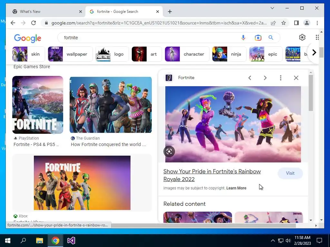Open the Google apps grid
The width and height of the screenshot is (330, 247).
coord(317,37)
